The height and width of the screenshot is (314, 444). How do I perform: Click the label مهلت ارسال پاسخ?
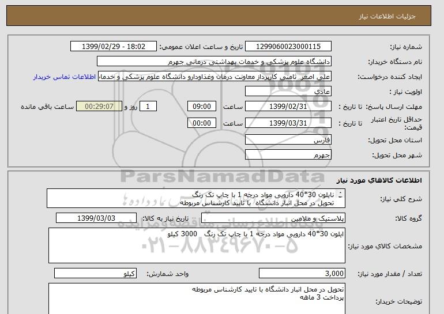(x=394, y=107)
